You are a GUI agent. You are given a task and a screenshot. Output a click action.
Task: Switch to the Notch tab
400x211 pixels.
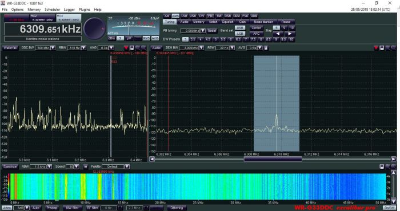pyautogui.click(x=213, y=22)
